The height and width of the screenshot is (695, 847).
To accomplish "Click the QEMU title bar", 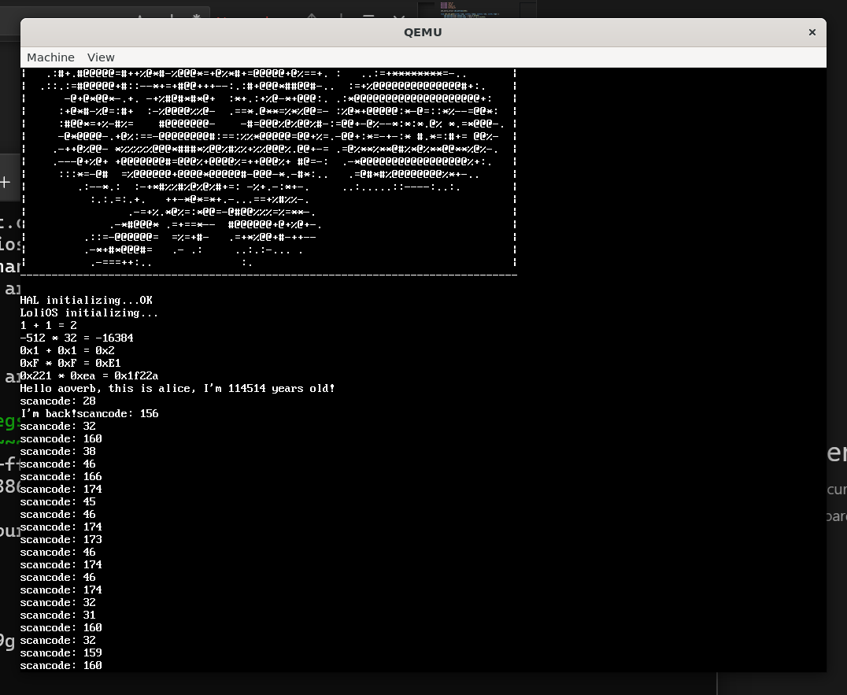I will tap(423, 32).
